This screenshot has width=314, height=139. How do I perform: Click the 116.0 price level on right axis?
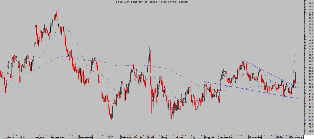click(309, 84)
